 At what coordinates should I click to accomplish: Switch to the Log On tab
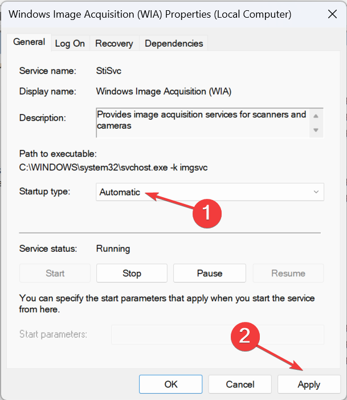[70, 43]
